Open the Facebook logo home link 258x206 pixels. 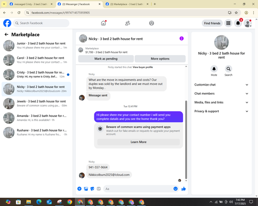click(x=7, y=23)
